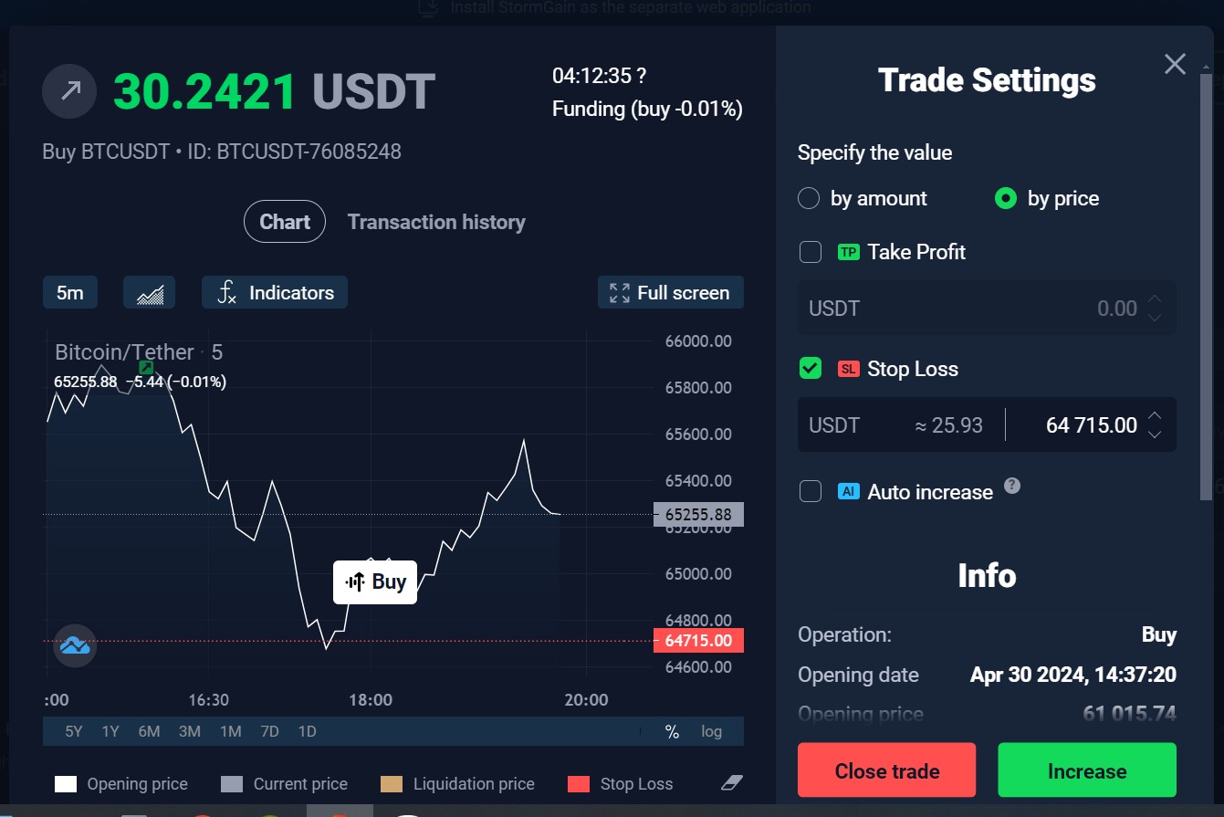The width and height of the screenshot is (1224, 817).
Task: Uncheck the Stop Loss checkbox
Action: click(x=811, y=369)
